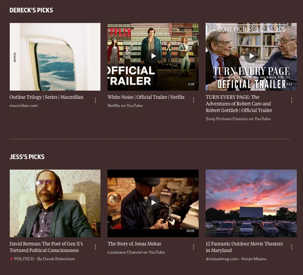Viewport: 303px width, 275px height.
Task: Open more options for White Noise trailer
Action: (x=193, y=101)
